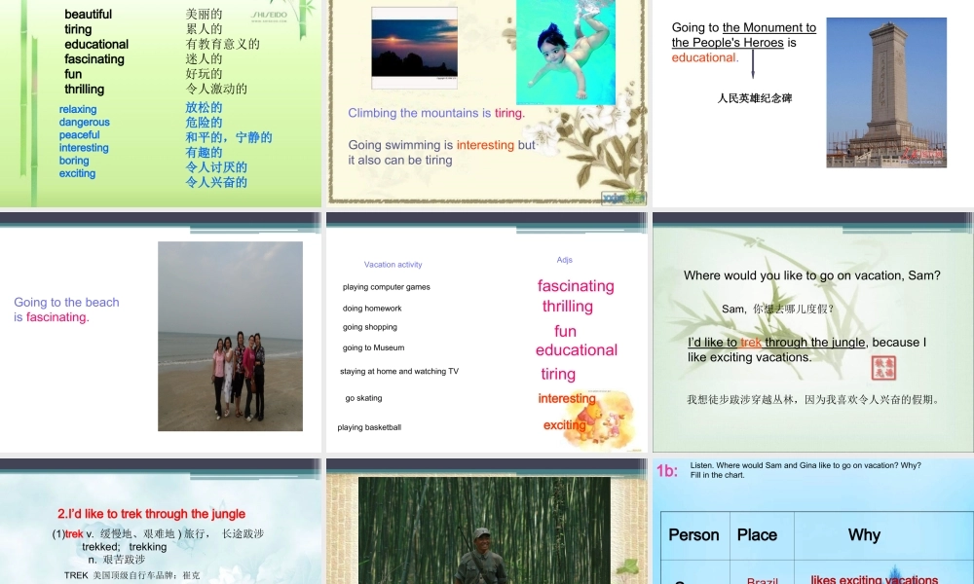This screenshot has width=974, height=584.
Task: Click the 'Vacation activity' heading
Action: click(x=393, y=265)
